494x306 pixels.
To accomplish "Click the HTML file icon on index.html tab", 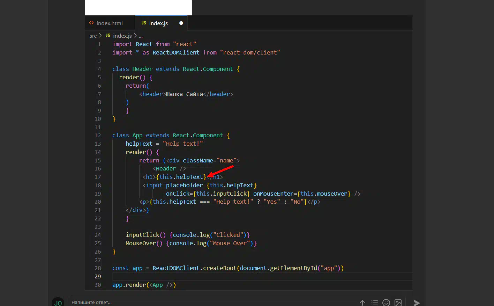I will [91, 23].
